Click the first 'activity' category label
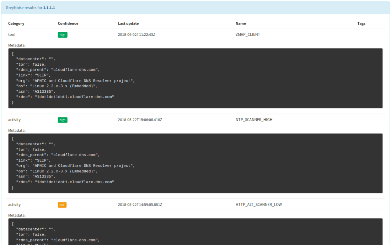 point(14,120)
